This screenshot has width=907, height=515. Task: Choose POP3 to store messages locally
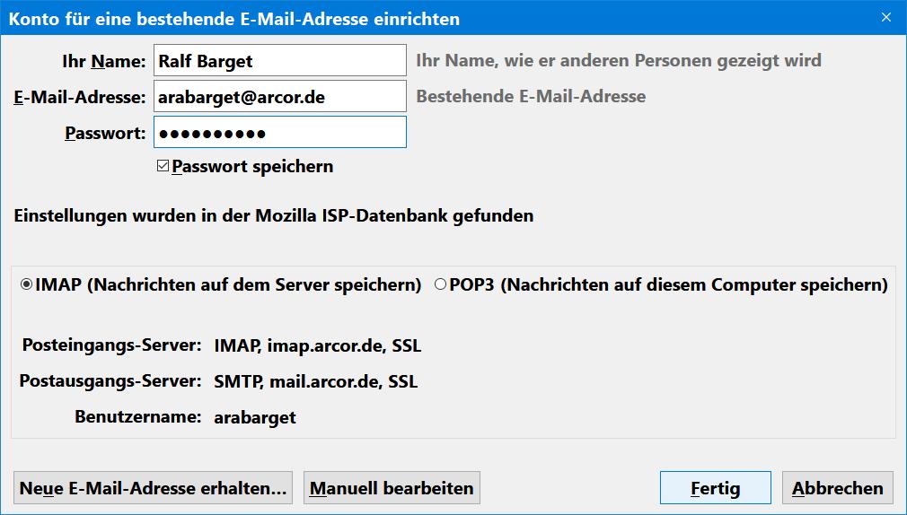tap(440, 284)
